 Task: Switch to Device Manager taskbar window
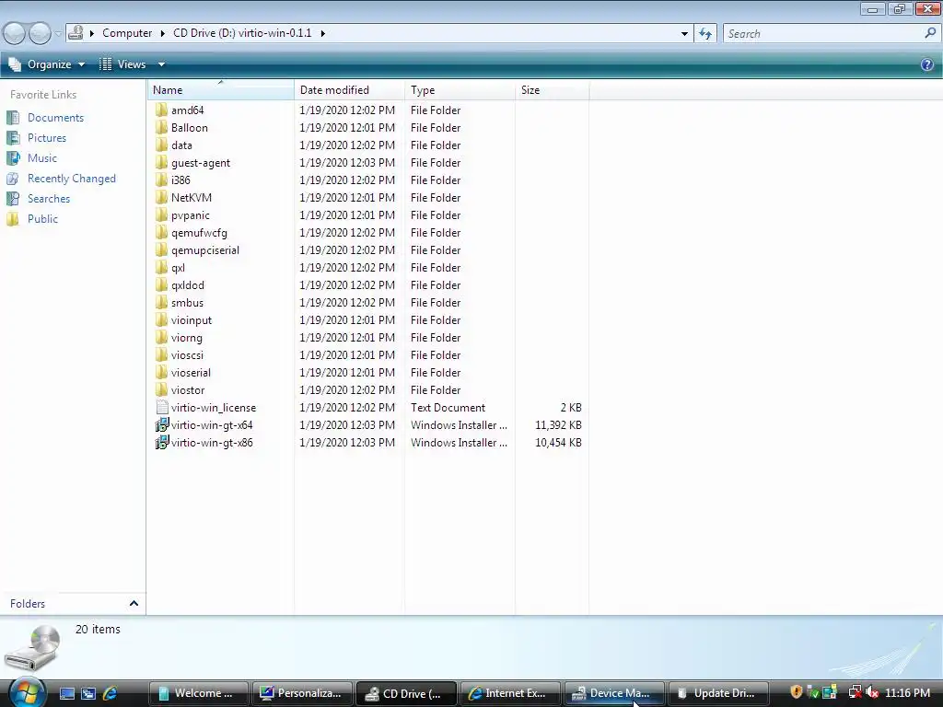point(614,693)
